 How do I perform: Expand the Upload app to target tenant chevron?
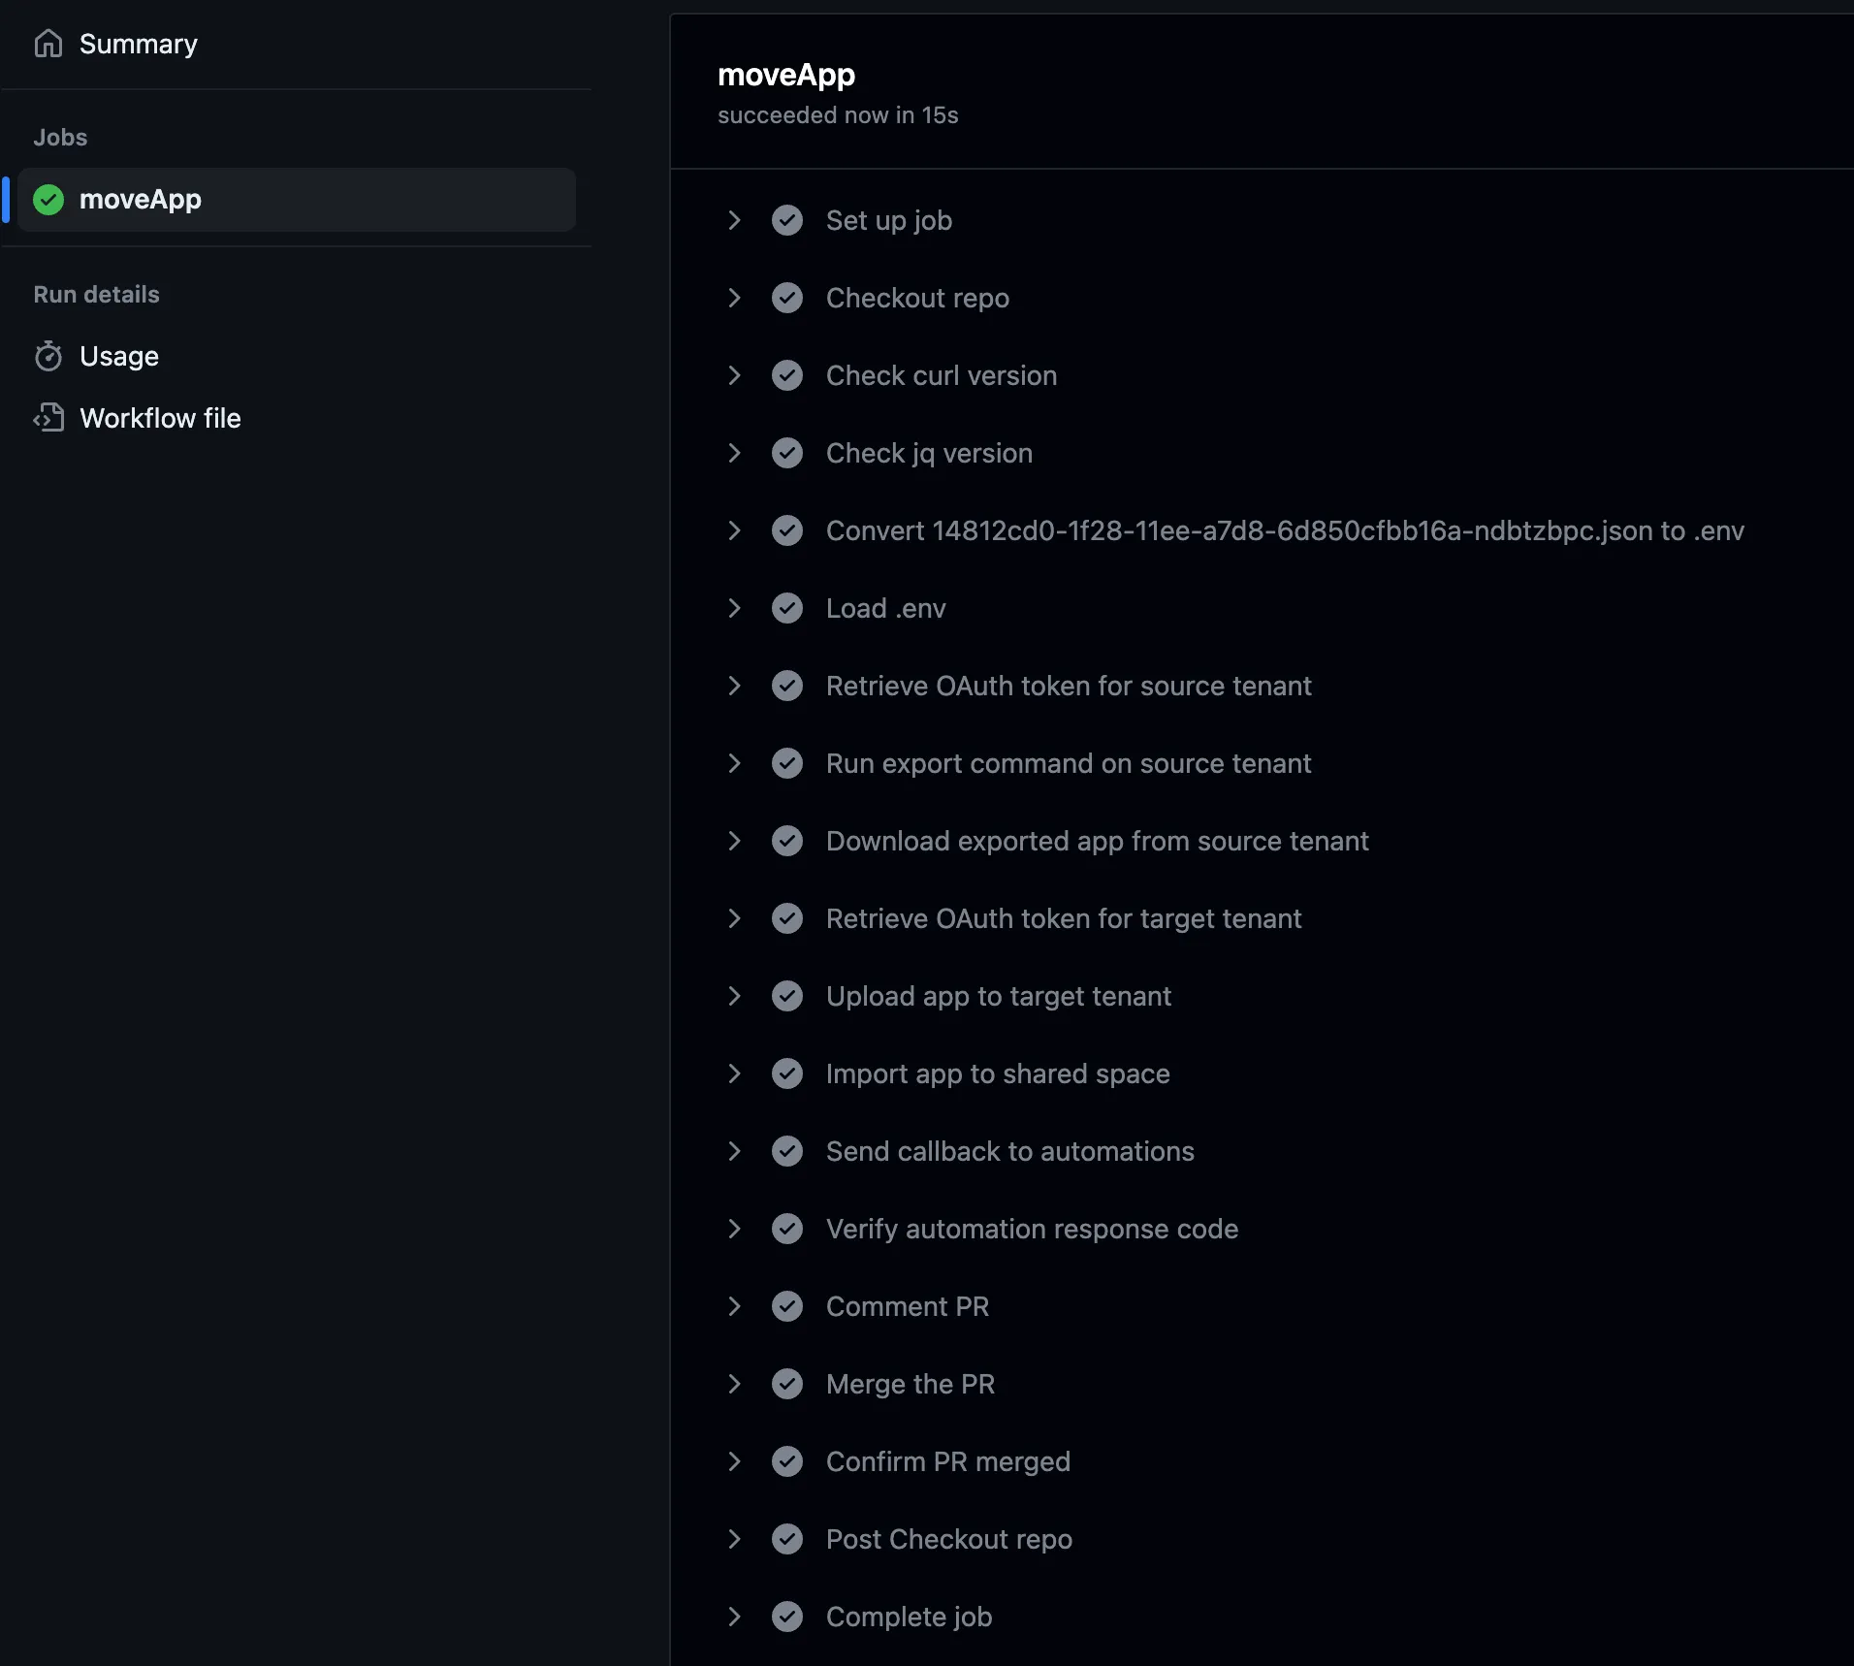734,996
